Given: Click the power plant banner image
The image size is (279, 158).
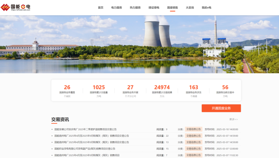Looking at the screenshot, I should [139, 44].
